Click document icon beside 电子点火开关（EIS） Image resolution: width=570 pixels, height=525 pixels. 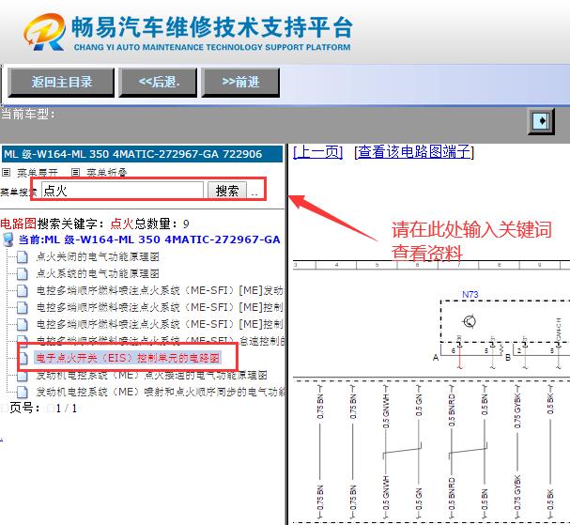(x=23, y=358)
